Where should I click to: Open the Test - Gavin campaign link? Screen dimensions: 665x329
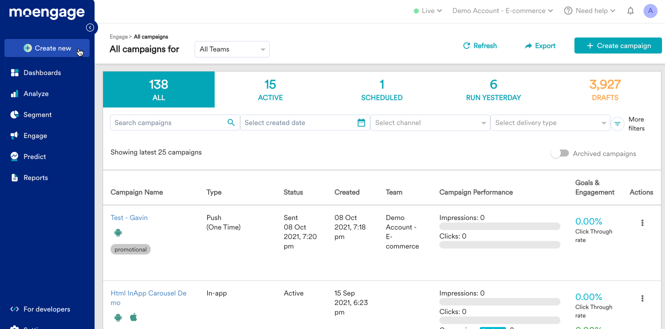tap(129, 217)
